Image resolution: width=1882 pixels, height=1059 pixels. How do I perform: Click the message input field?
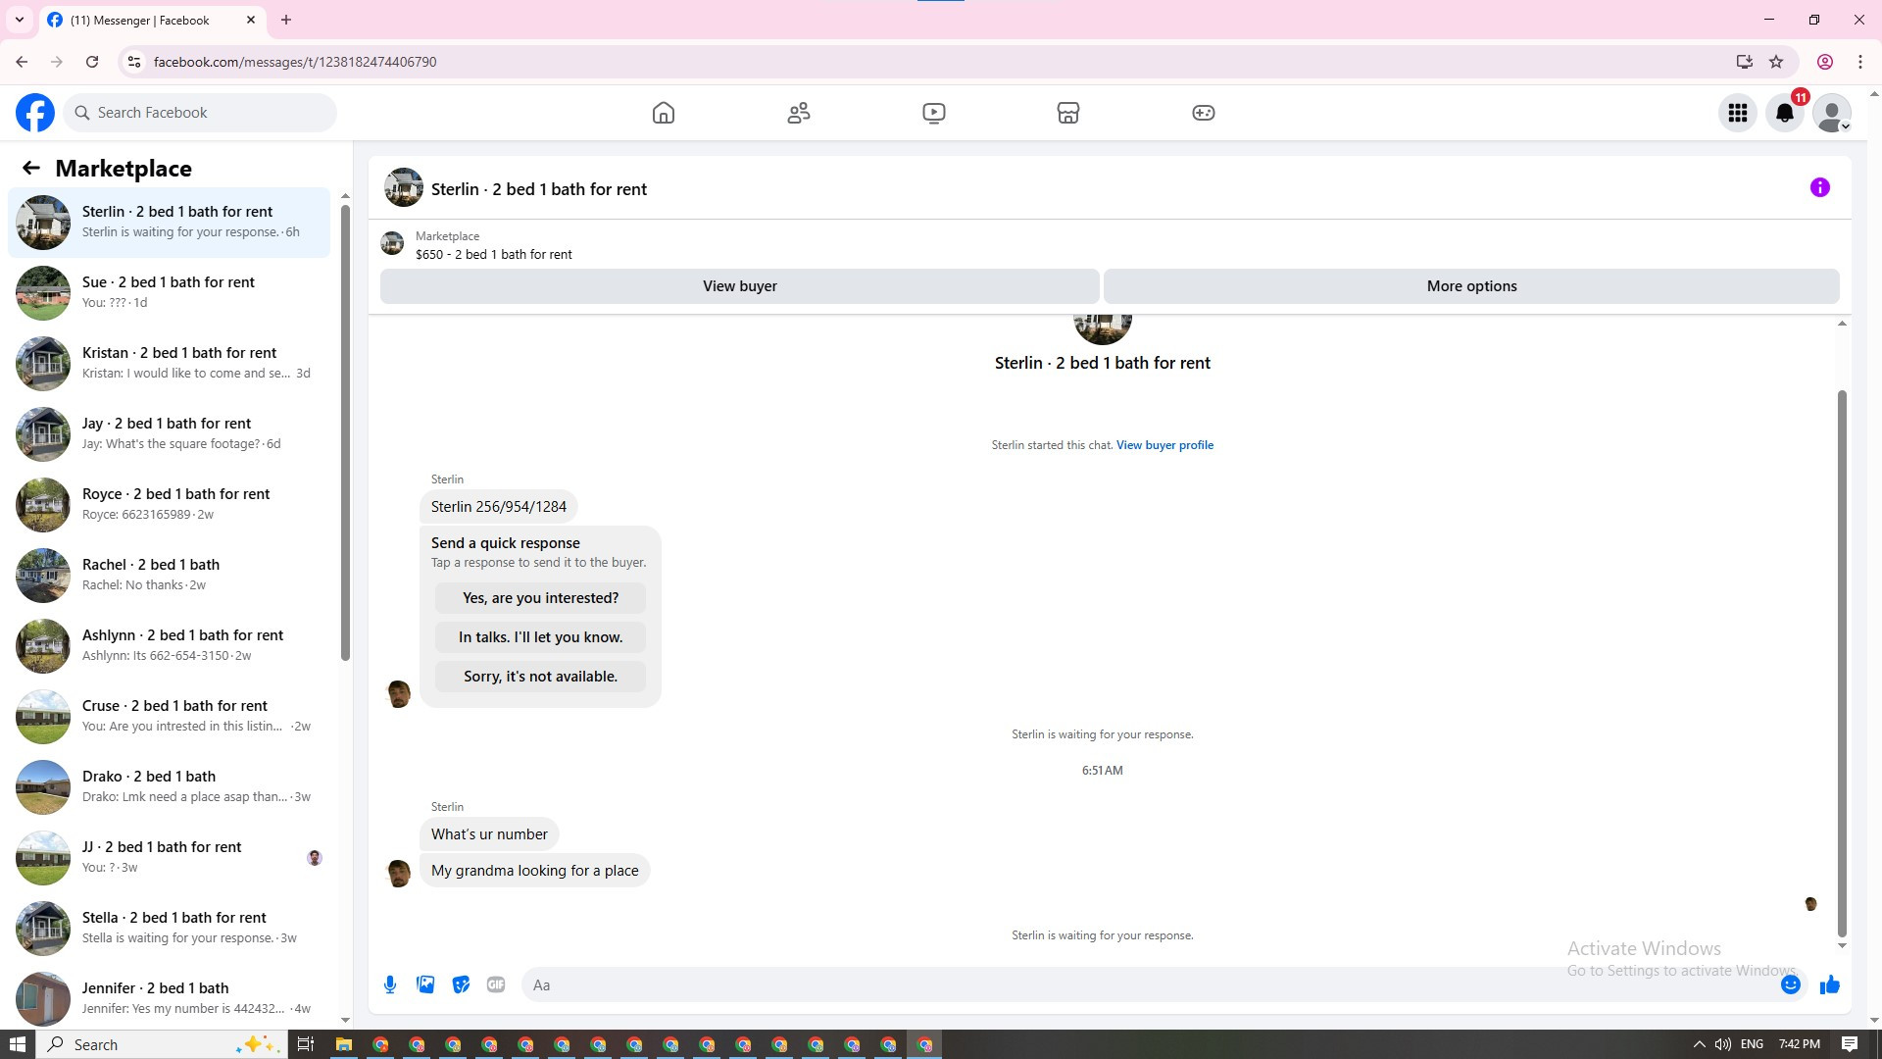(x=1147, y=984)
